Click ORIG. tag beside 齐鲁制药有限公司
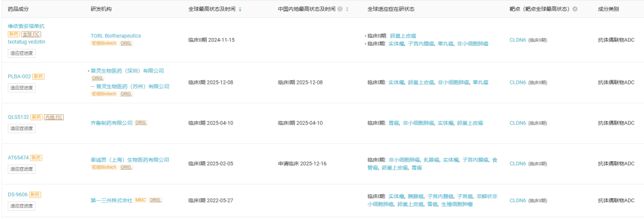Screen dimensions: 644x219 [x=141, y=123]
